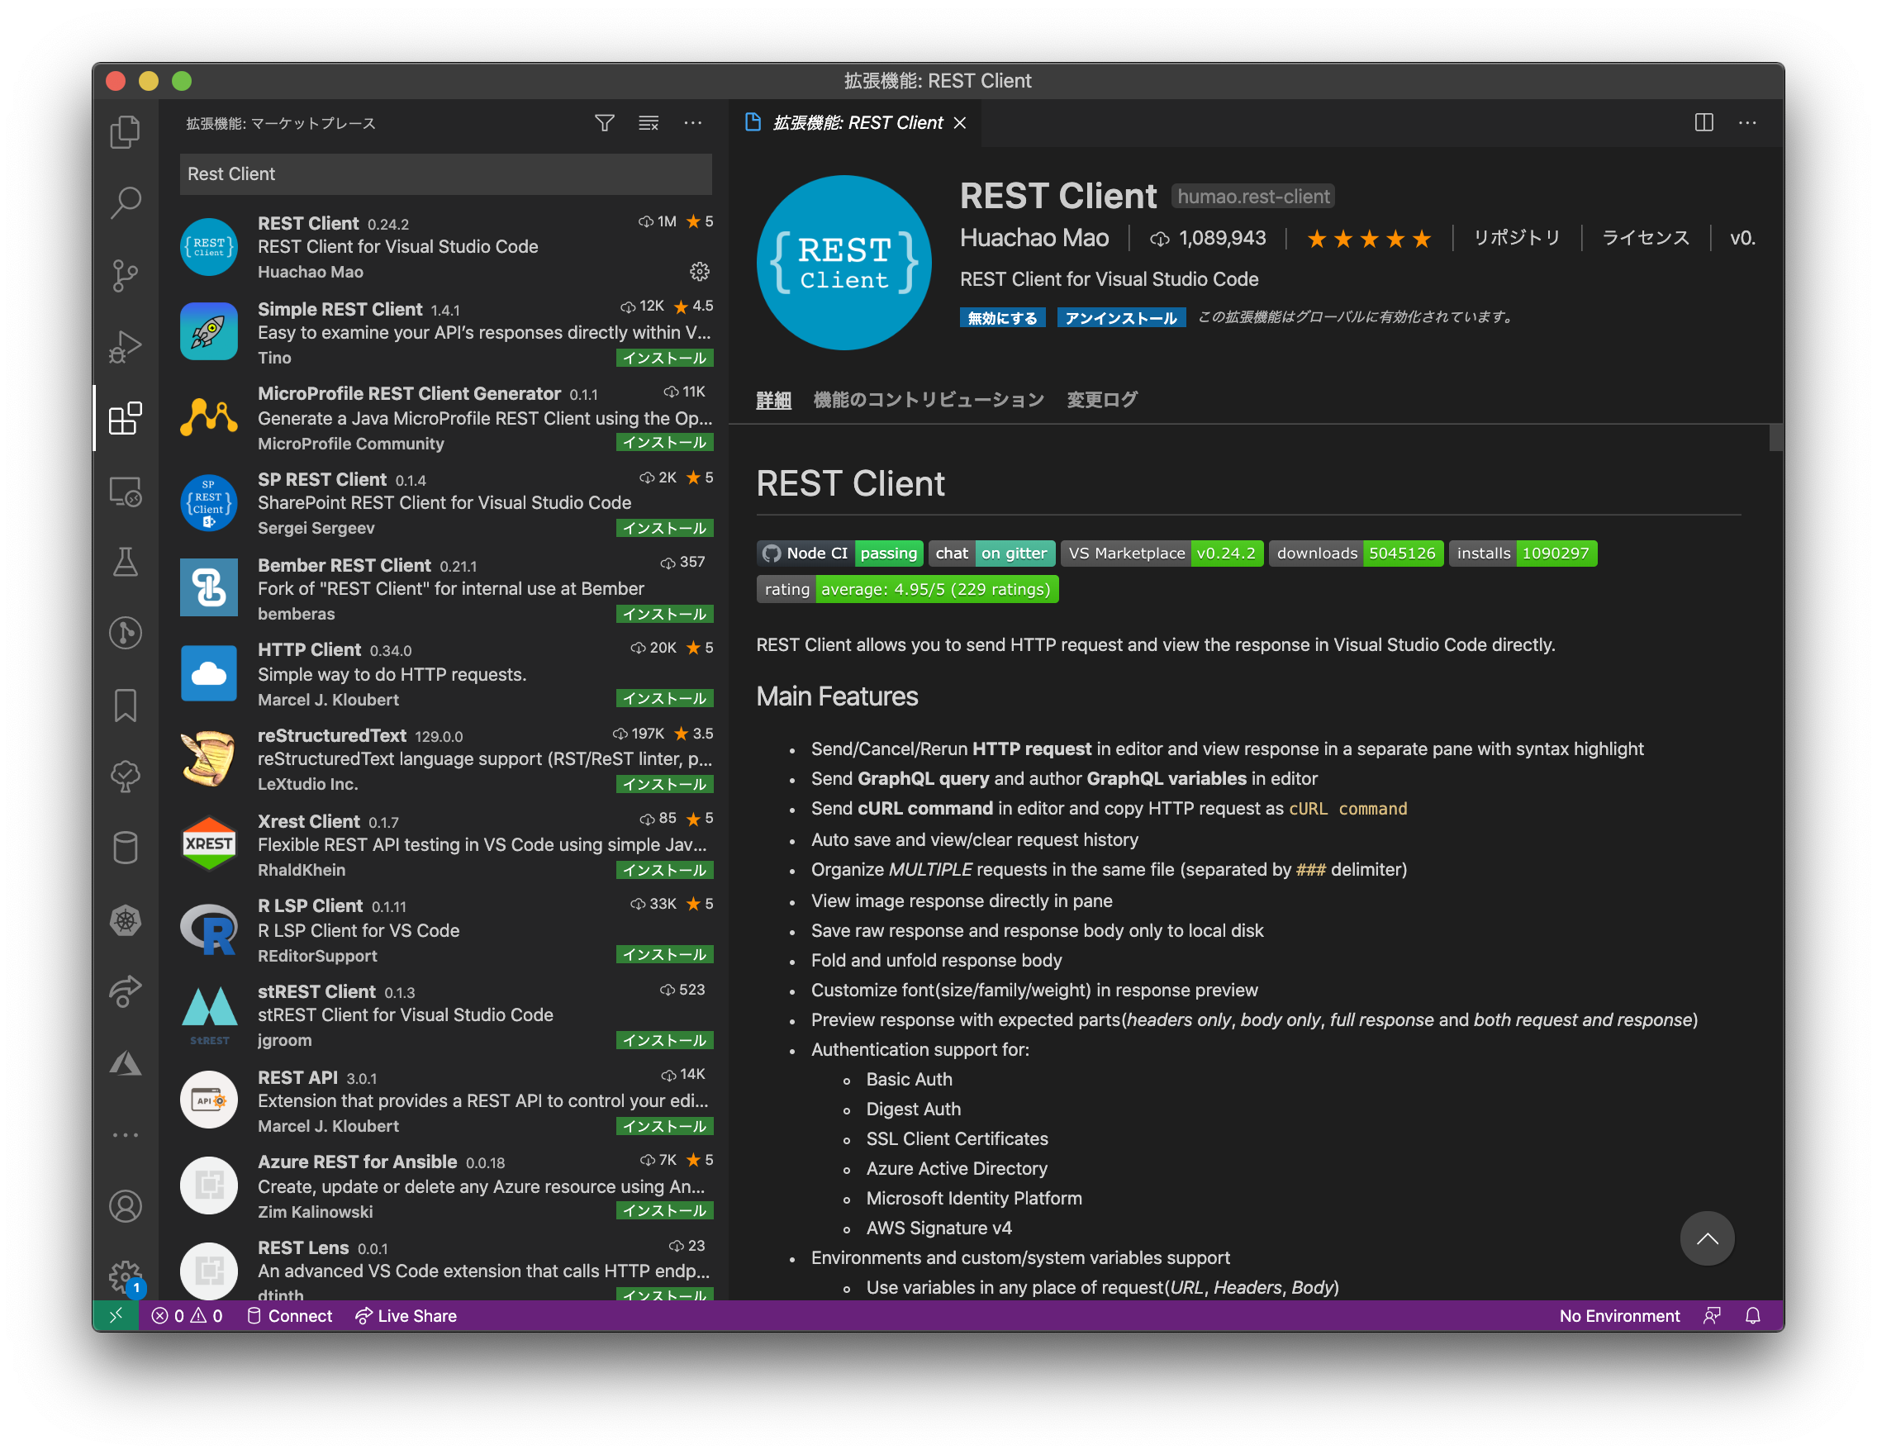Image resolution: width=1877 pixels, height=1454 pixels.
Task: Click the Rest Client search field
Action: point(445,173)
